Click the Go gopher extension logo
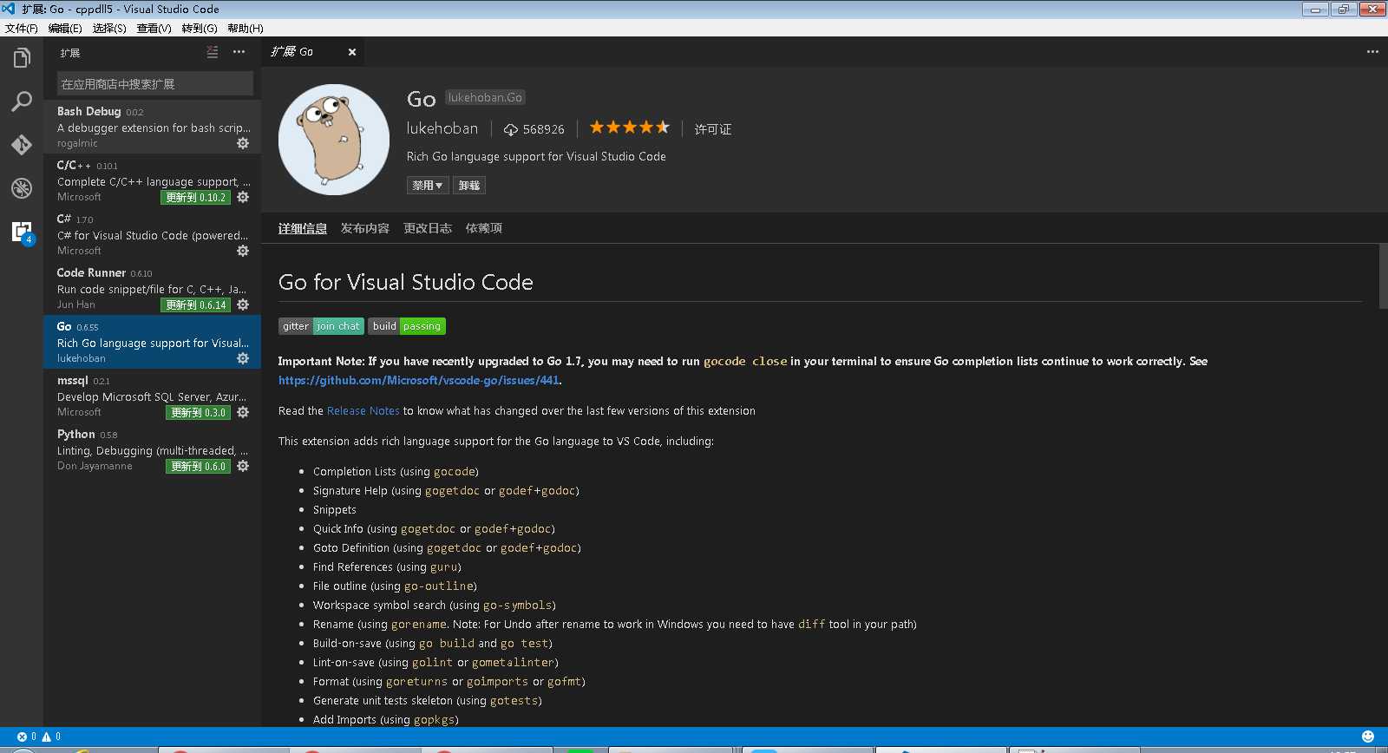This screenshot has height=753, width=1388. 334,140
